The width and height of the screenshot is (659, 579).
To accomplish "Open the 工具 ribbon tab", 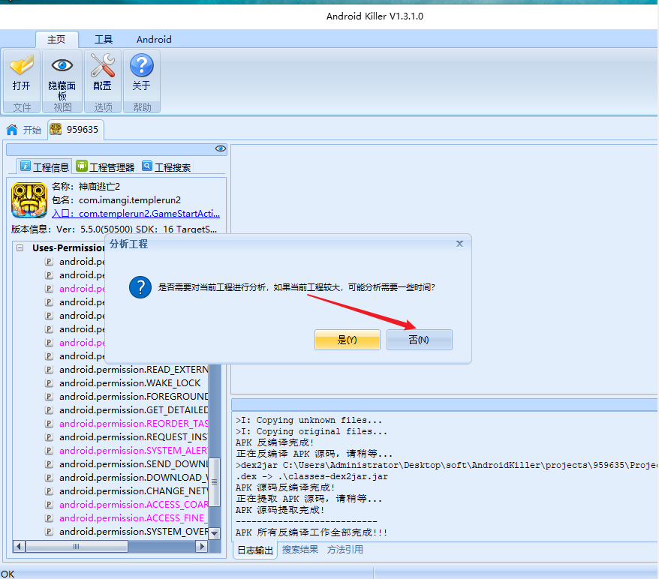I will [104, 40].
